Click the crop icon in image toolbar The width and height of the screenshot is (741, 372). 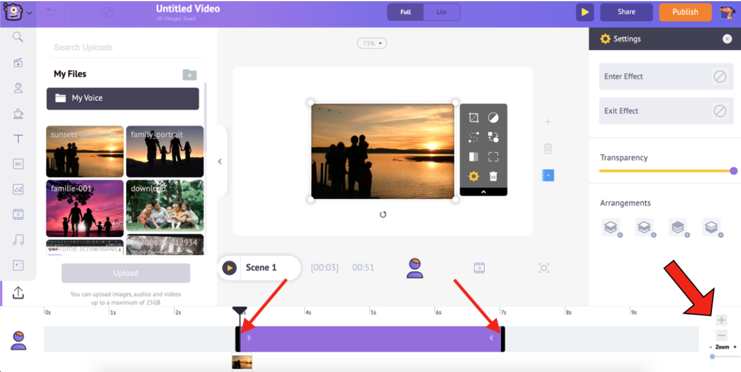[473, 118]
